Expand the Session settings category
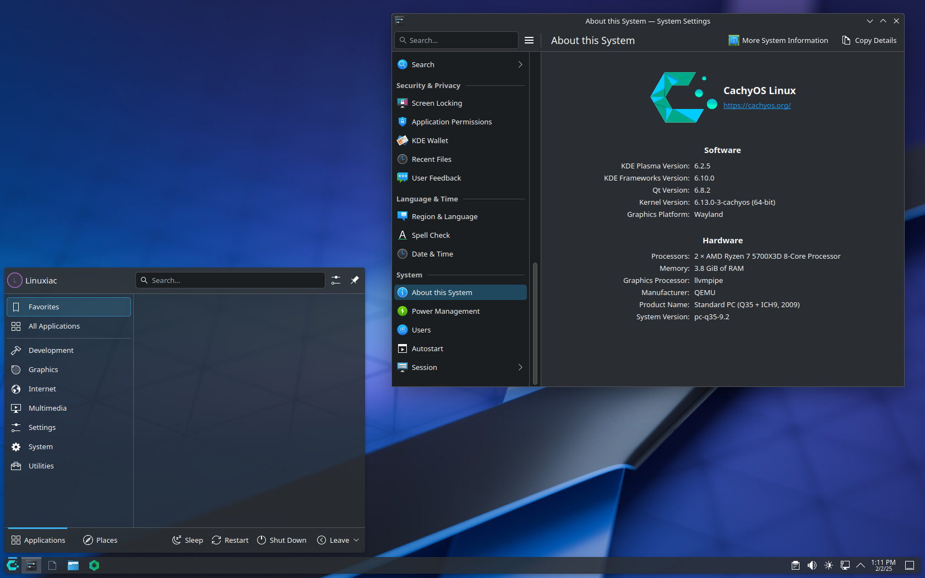 (x=460, y=367)
